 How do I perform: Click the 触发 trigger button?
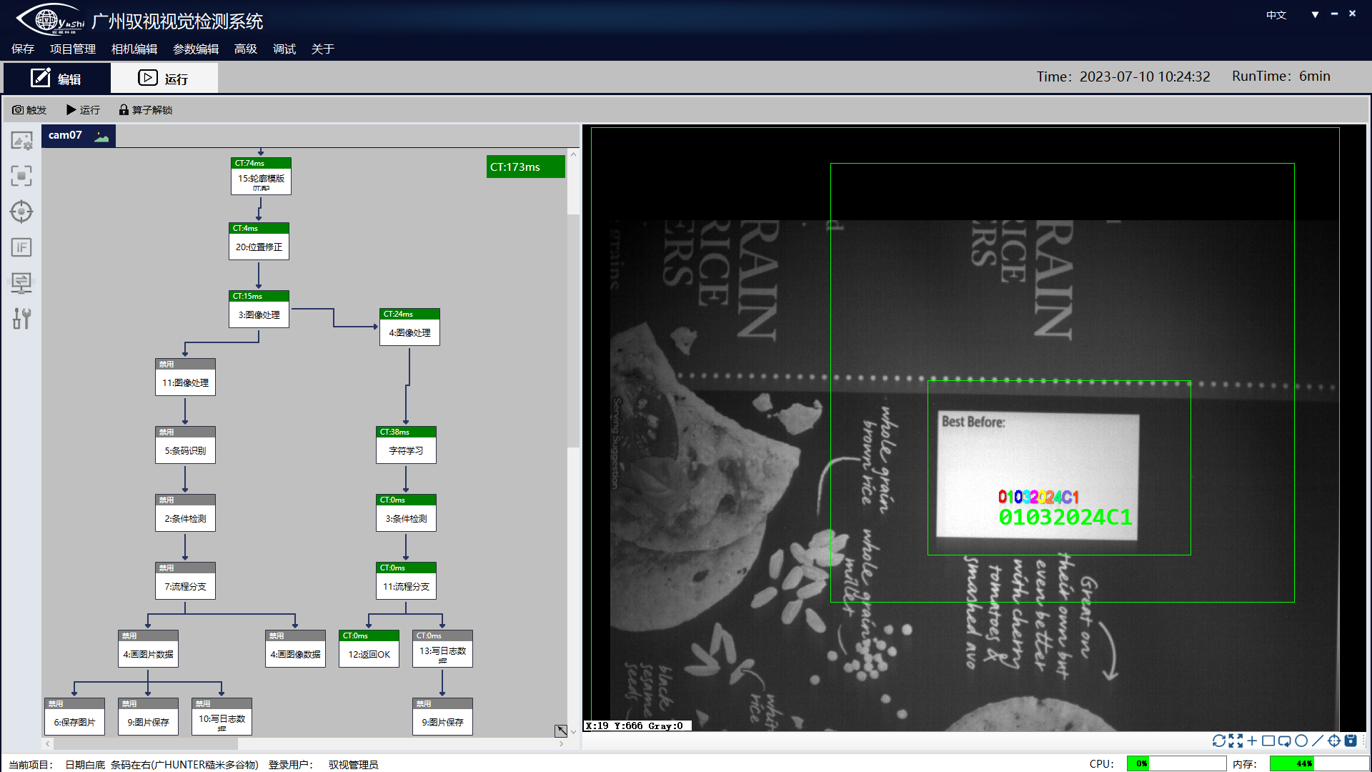(29, 110)
